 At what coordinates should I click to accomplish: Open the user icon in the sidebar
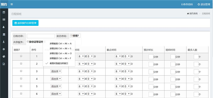pos(4,27)
